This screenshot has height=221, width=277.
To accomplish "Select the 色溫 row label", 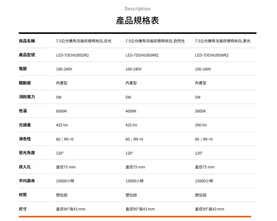I will click(x=23, y=111).
